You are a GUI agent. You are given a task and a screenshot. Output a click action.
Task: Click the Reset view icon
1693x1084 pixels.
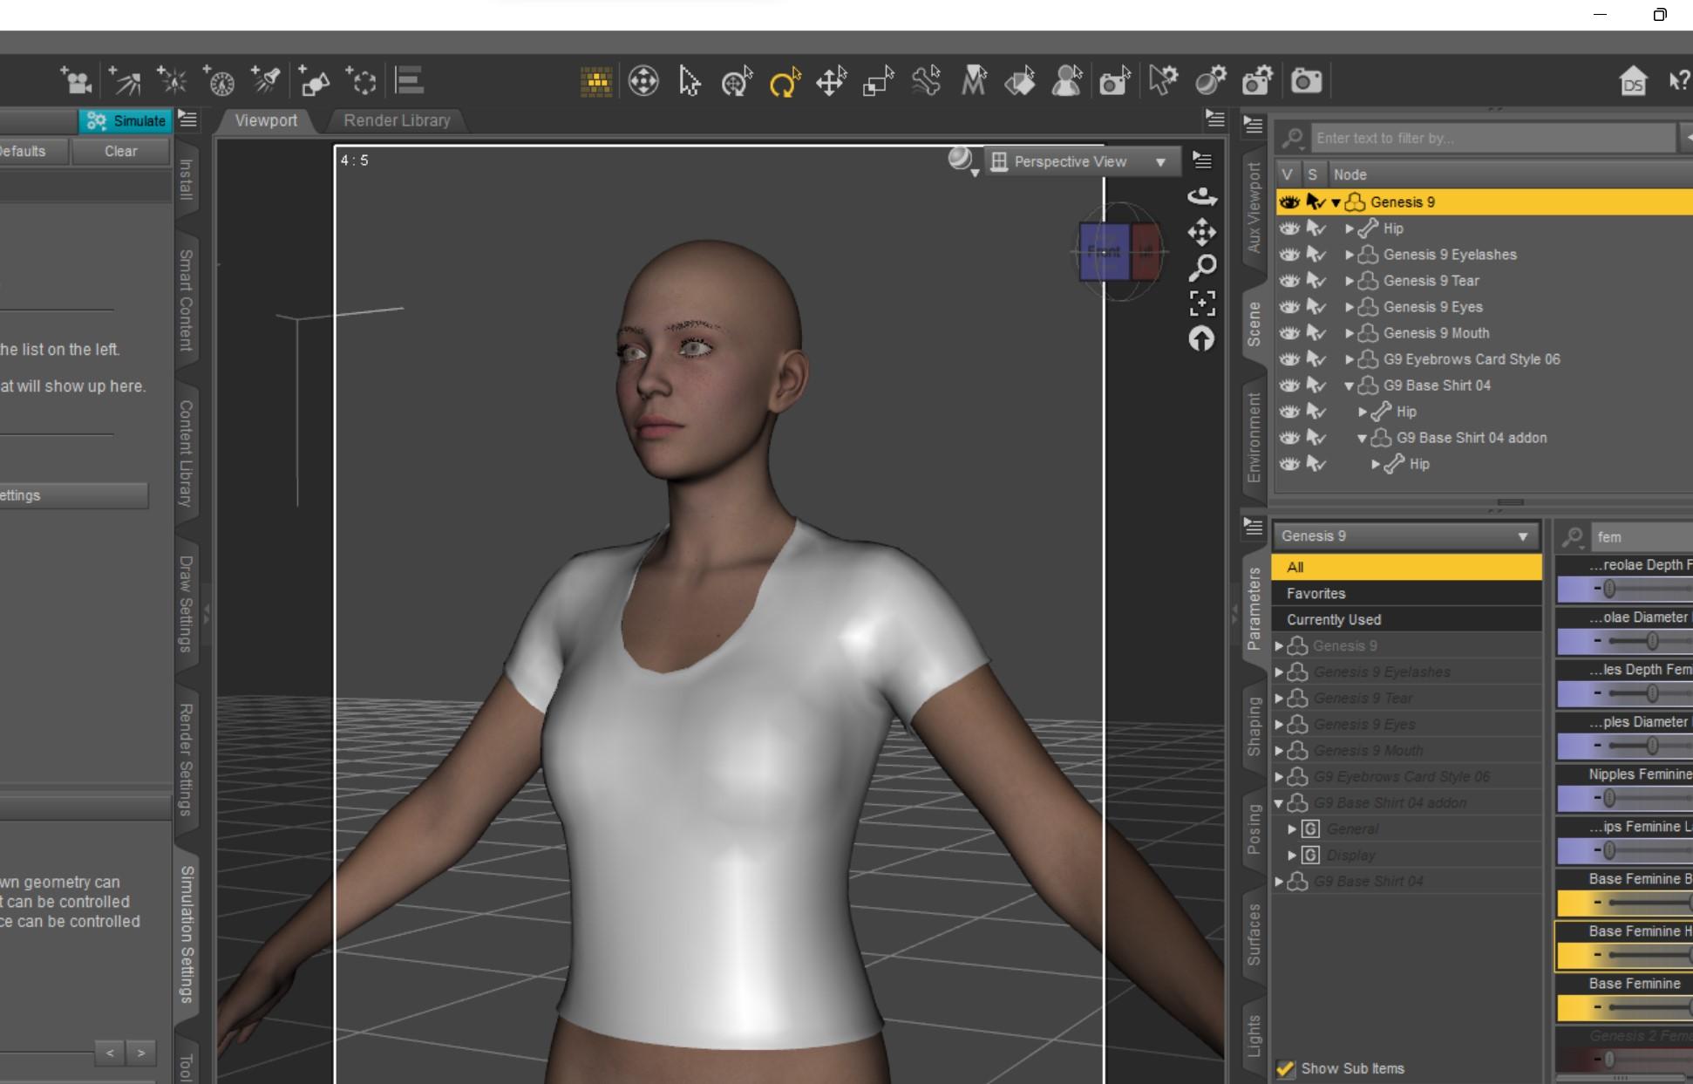point(1202,338)
